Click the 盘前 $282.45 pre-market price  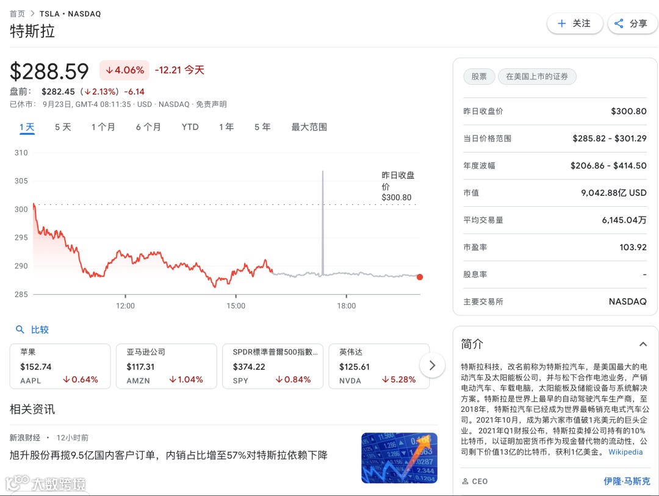click(58, 92)
